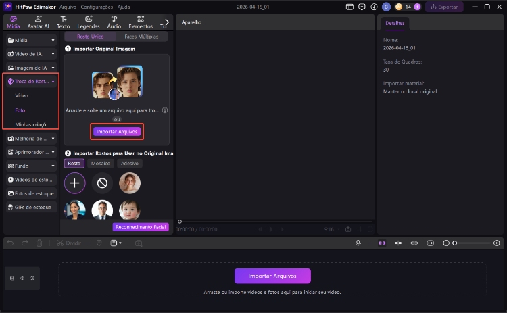Select the Mosaico face option
This screenshot has height=313, width=507.
click(101, 163)
